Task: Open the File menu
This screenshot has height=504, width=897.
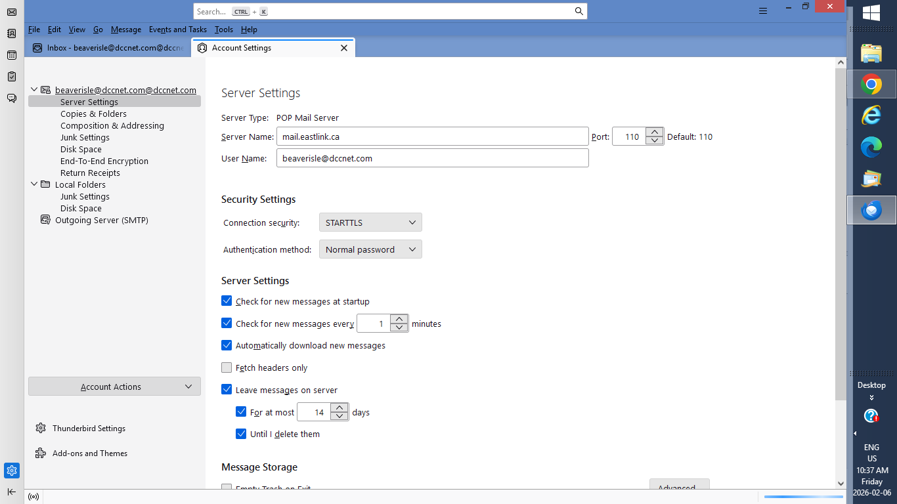Action: [x=34, y=30]
